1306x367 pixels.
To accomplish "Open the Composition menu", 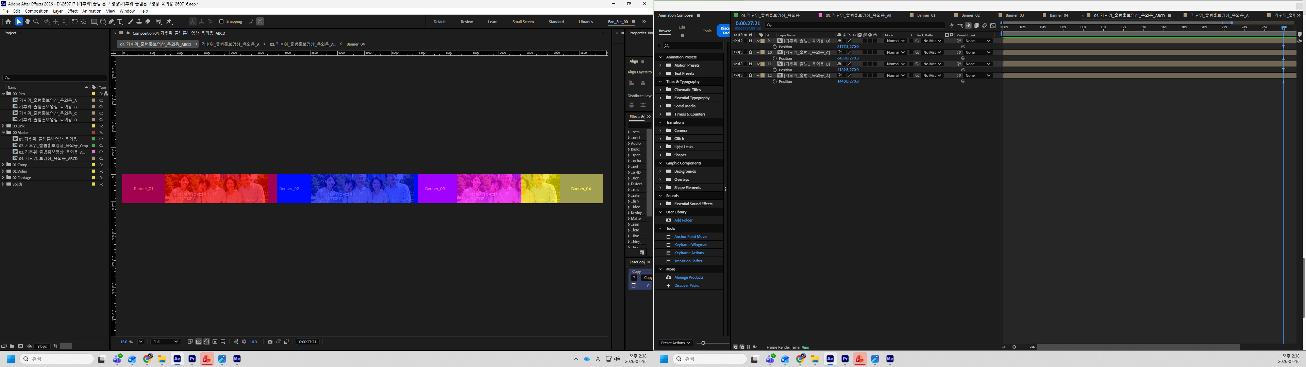I will [x=36, y=11].
